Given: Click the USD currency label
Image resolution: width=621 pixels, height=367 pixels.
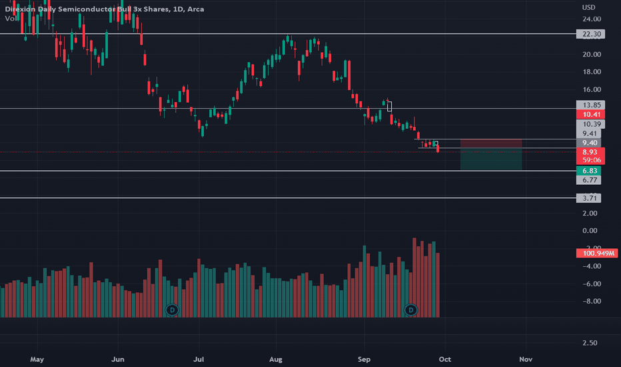Looking at the screenshot, I should [588, 7].
